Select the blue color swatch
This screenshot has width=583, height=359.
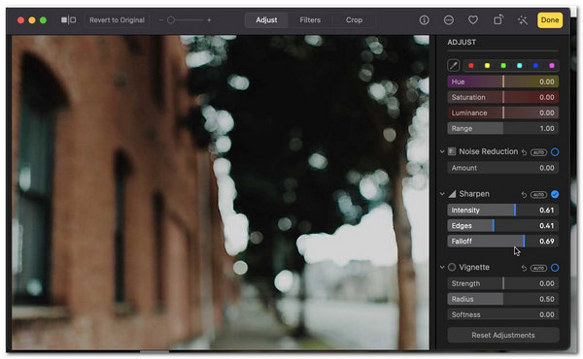(x=535, y=66)
